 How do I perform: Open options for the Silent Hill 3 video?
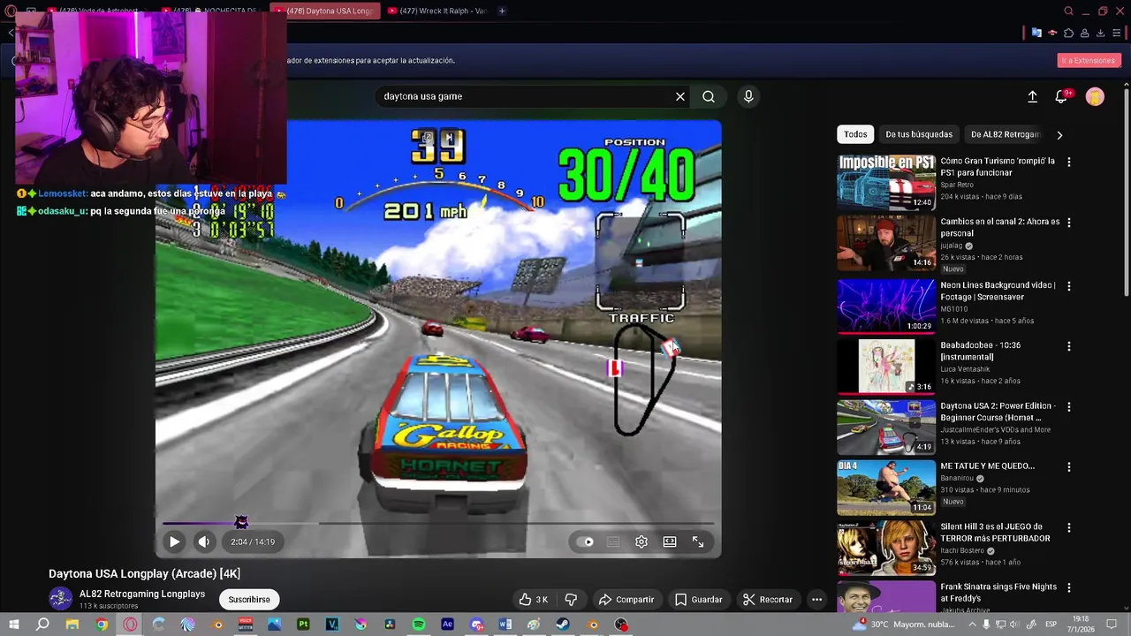[x=1069, y=527]
